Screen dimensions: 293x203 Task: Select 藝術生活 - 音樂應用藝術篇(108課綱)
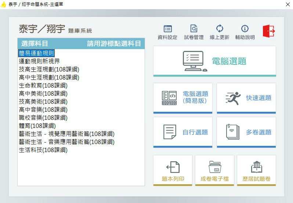66,142
